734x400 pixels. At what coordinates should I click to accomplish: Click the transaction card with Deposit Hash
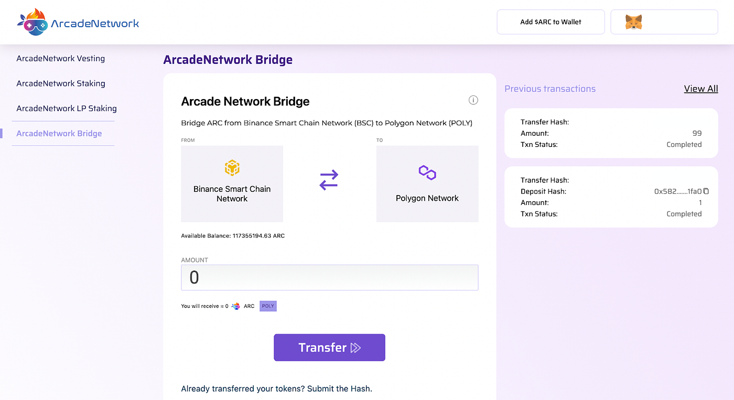(611, 197)
